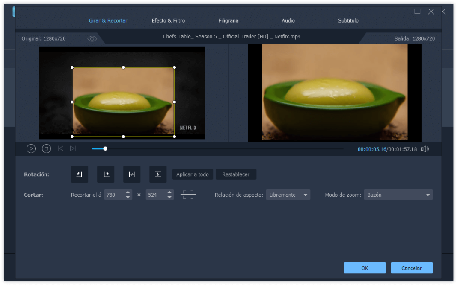Open the Filigrana tab

[228, 20]
